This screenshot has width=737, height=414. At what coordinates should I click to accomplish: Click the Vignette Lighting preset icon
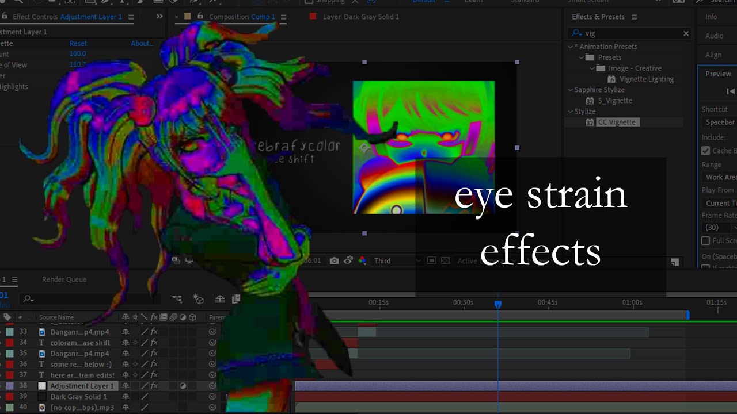pos(611,79)
